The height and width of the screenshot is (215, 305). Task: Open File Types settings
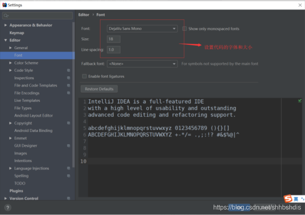click(23, 108)
